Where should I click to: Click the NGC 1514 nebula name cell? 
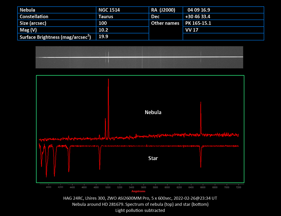point(122,10)
